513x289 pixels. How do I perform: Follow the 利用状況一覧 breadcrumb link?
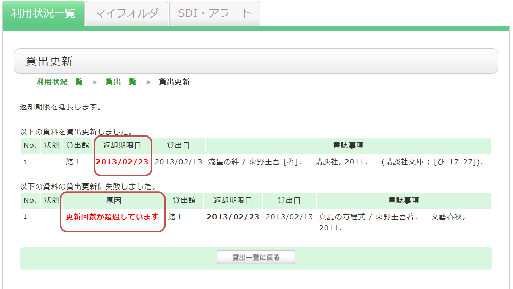59,82
